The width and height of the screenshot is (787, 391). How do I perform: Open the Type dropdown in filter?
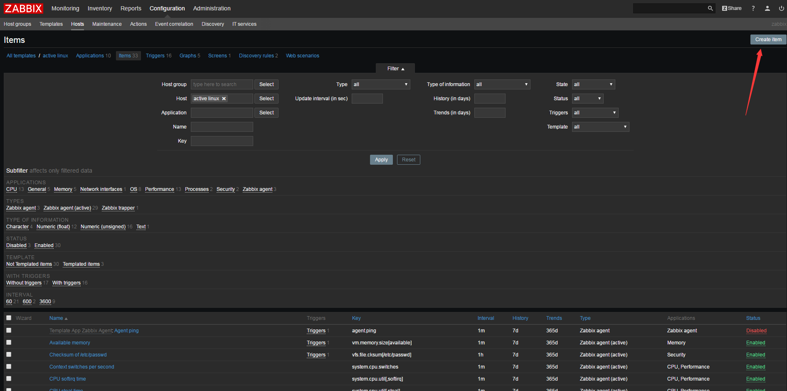click(x=381, y=84)
